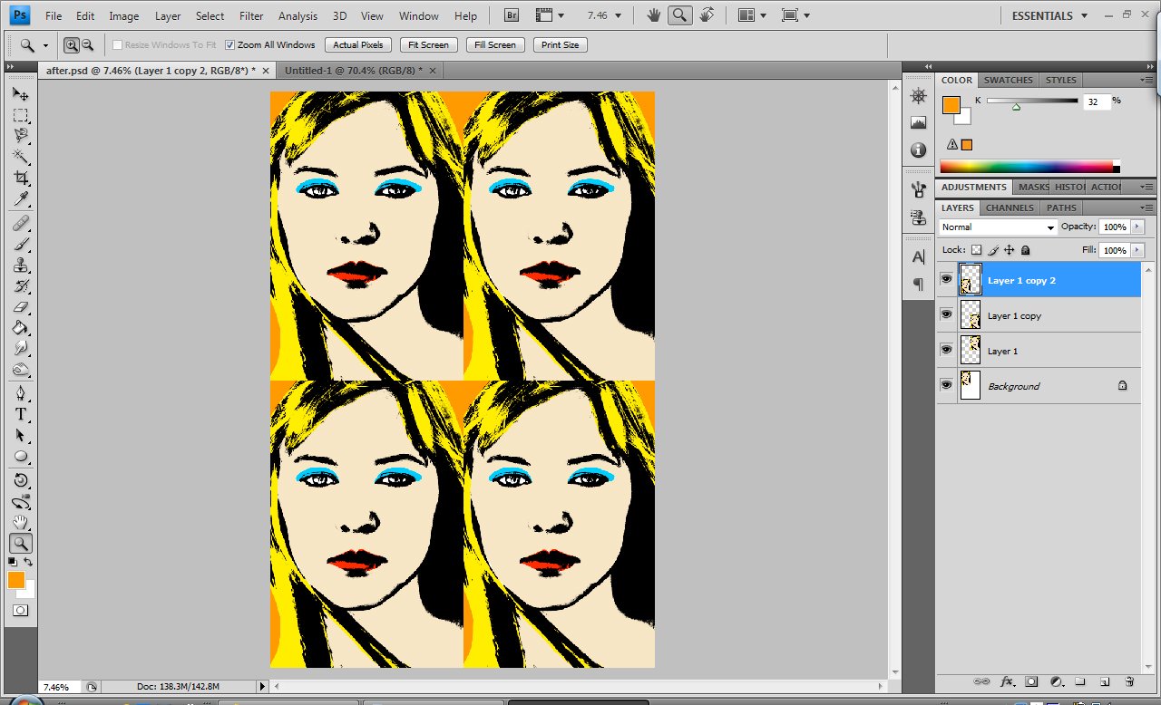This screenshot has height=705, width=1161.
Task: Uncheck Zoom All Windows
Action: coord(230,44)
